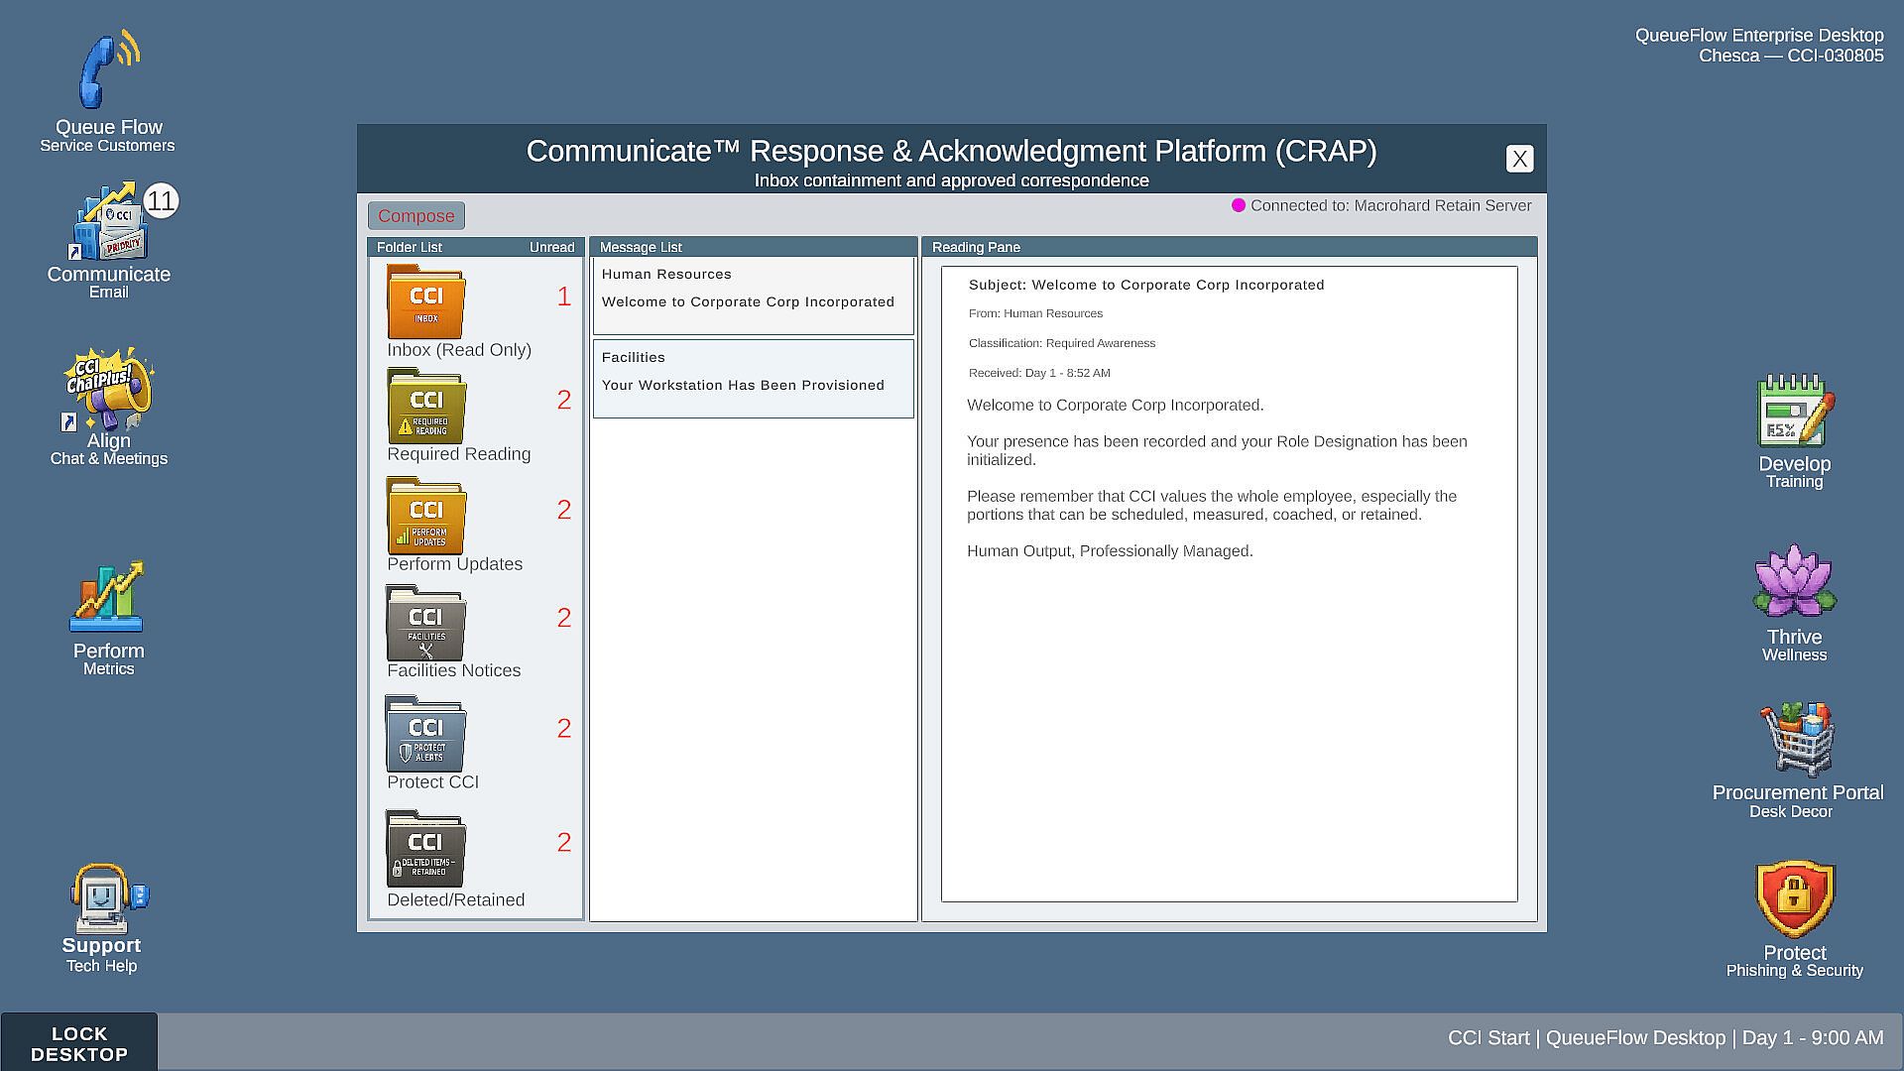Open the Develop Training calendar icon

click(1795, 411)
